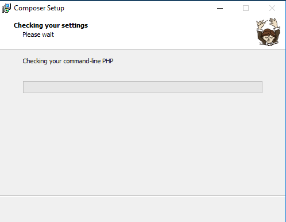Click the Composer Setup installer icon in title bar

tap(6, 8)
